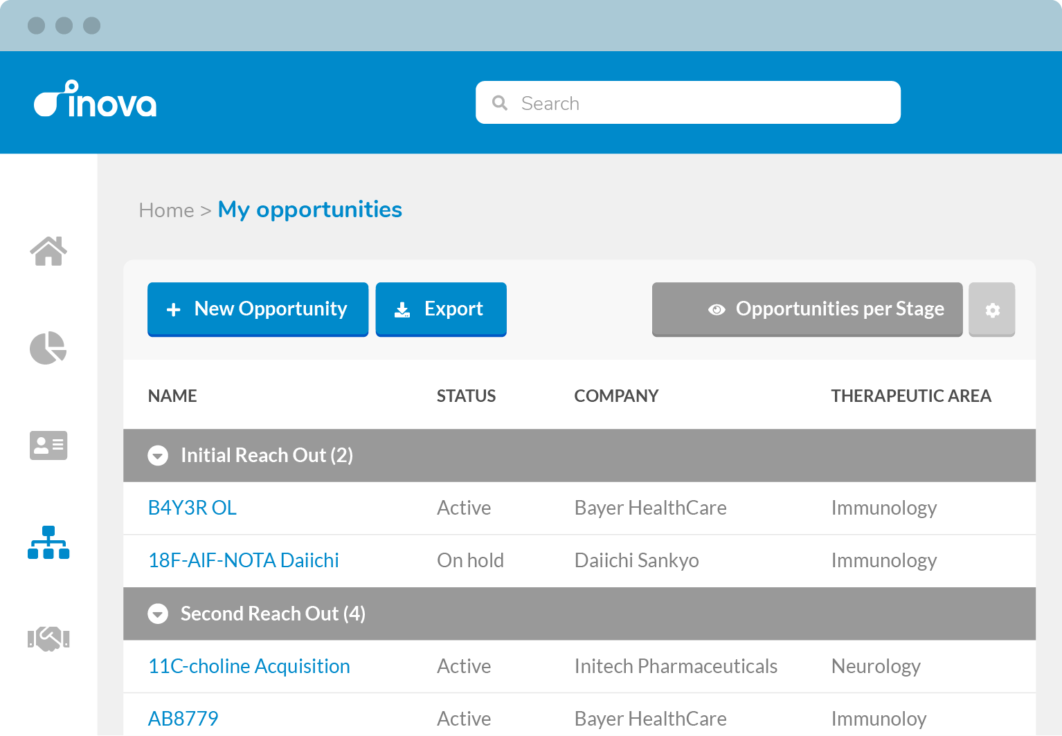Click the Neurology therapeutic area cell
Image resolution: width=1062 pixels, height=736 pixels.
876,666
